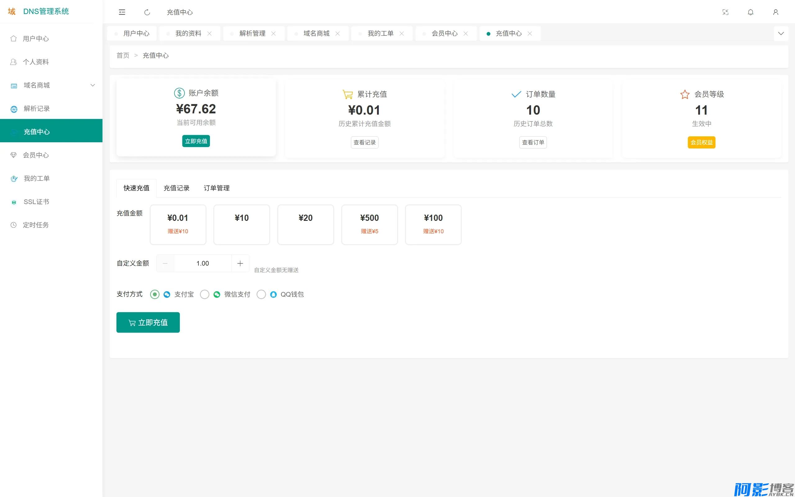Close the 我的资料 tab

[209, 34]
